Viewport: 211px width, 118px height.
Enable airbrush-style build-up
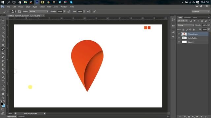click(x=89, y=11)
